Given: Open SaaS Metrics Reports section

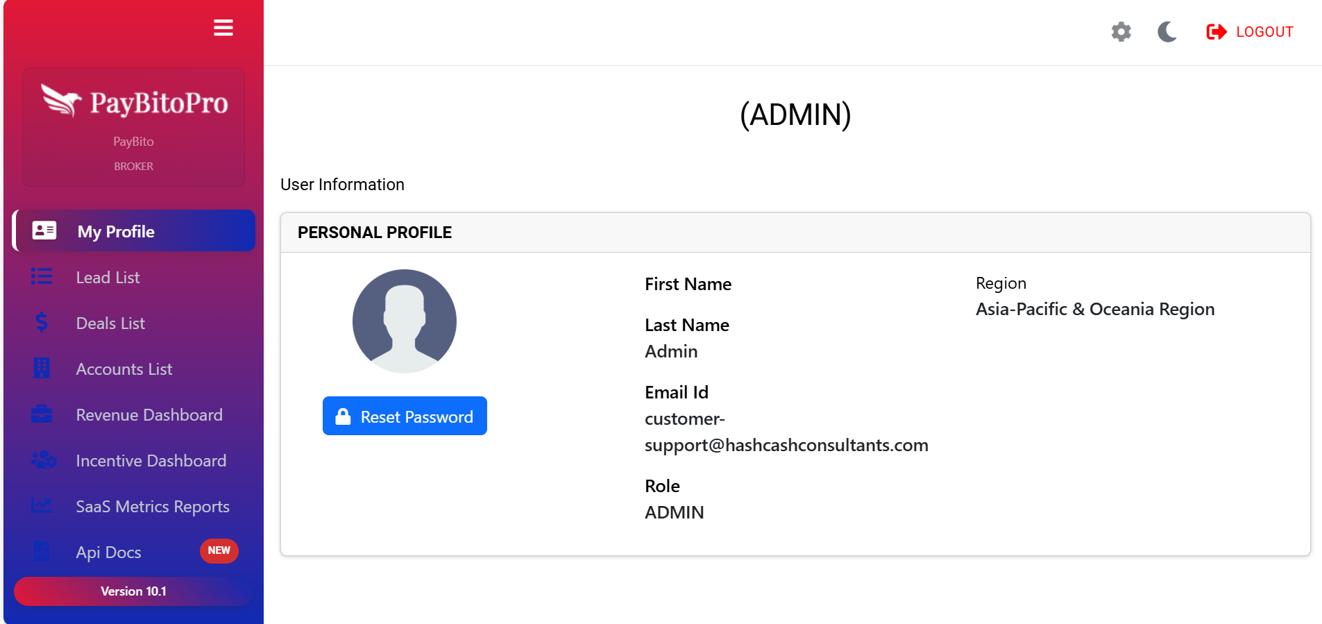Looking at the screenshot, I should click(153, 507).
